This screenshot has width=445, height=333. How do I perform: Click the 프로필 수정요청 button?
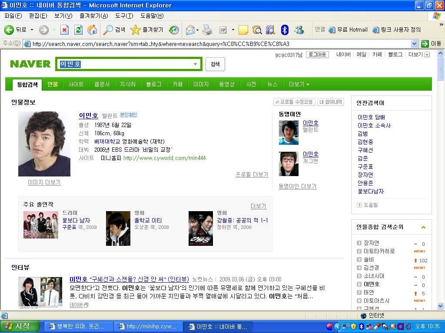click(x=294, y=102)
